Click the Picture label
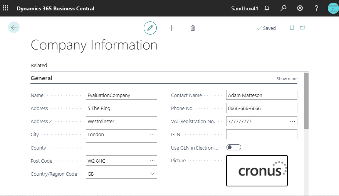The width and height of the screenshot is (339, 196). point(178,160)
